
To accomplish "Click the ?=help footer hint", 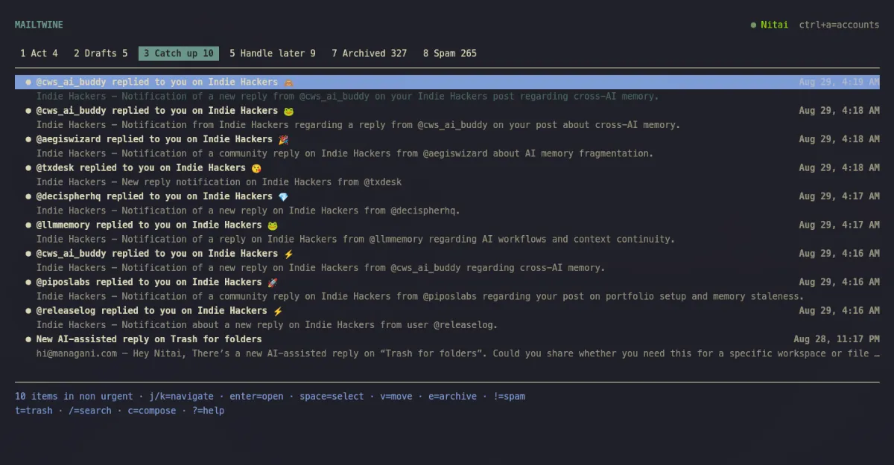I will pos(209,411).
